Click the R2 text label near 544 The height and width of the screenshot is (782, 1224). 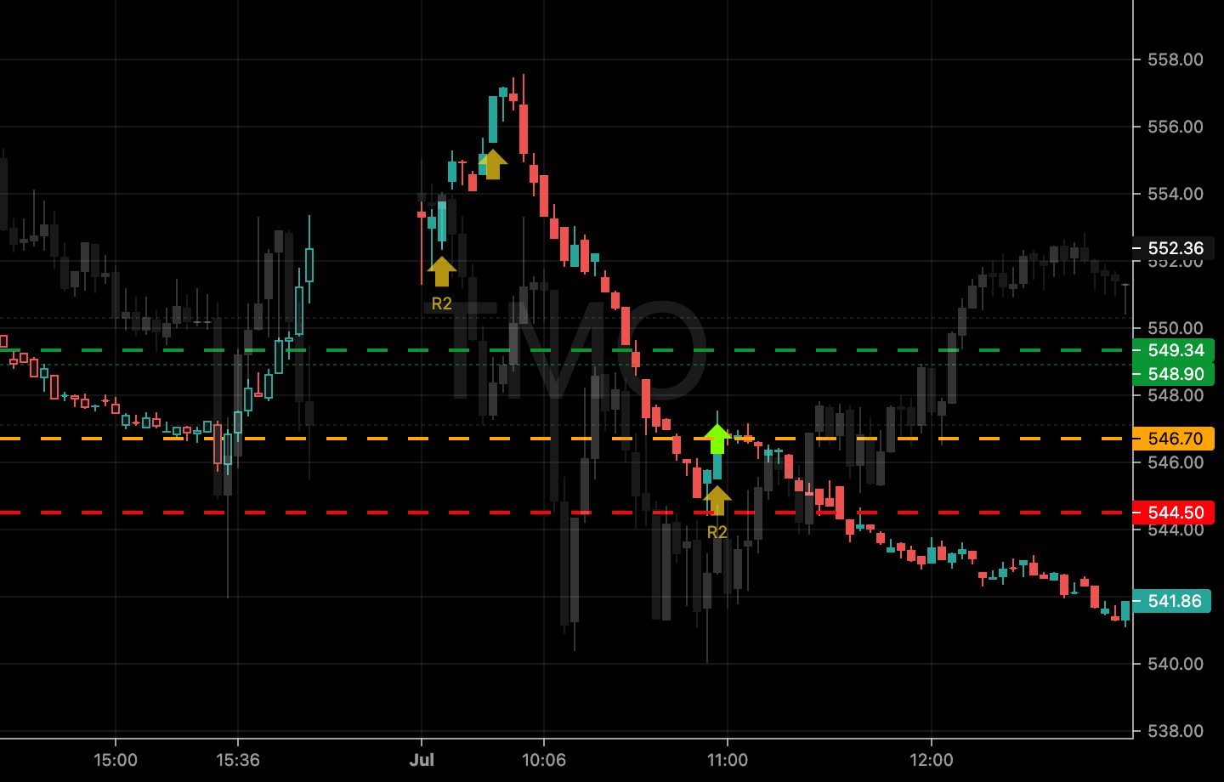click(717, 532)
